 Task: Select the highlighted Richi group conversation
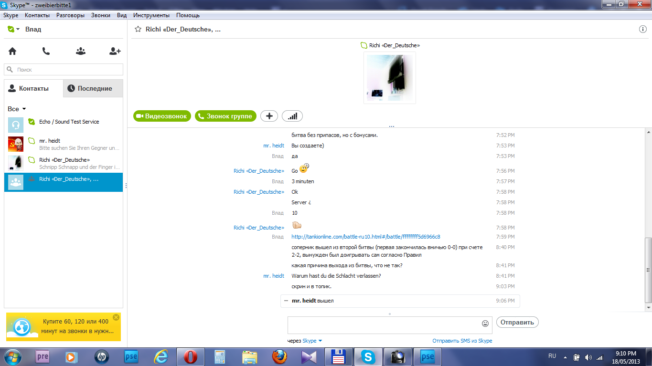point(64,182)
